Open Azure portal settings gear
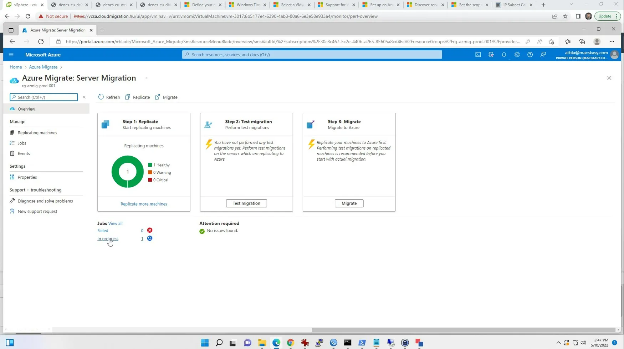 tap(517, 55)
